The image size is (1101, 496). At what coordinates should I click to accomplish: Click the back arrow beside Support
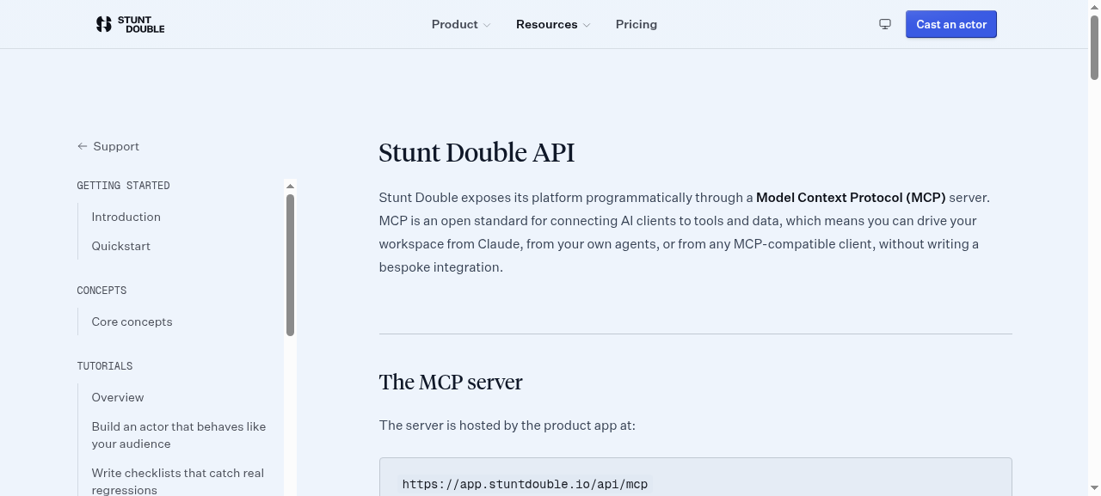pyautogui.click(x=83, y=146)
